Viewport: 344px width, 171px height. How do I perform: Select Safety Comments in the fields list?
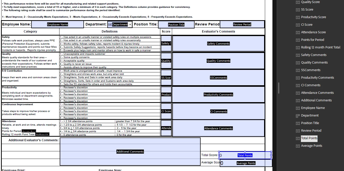[314, 55]
